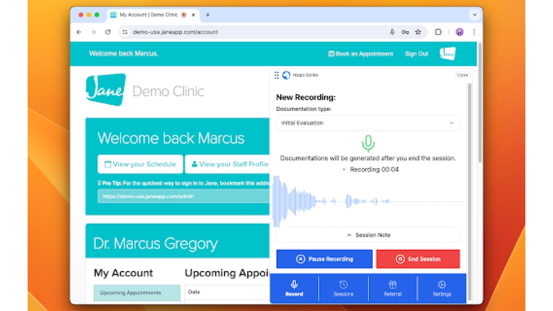Switch to the Settings tab
Image resolution: width=553 pixels, height=311 pixels.
pyautogui.click(x=442, y=288)
